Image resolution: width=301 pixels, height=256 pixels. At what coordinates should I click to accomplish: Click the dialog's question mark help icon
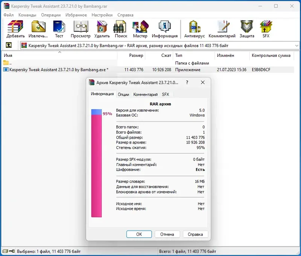(x=187, y=82)
